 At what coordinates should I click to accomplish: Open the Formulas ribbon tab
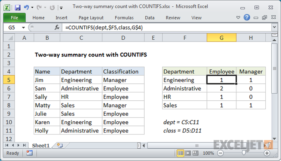coord(124,18)
